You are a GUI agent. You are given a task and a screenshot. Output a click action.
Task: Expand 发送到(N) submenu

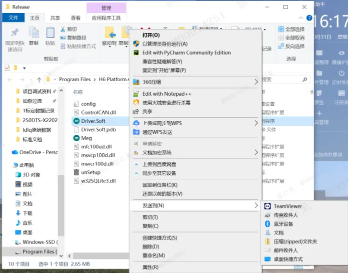click(195, 205)
